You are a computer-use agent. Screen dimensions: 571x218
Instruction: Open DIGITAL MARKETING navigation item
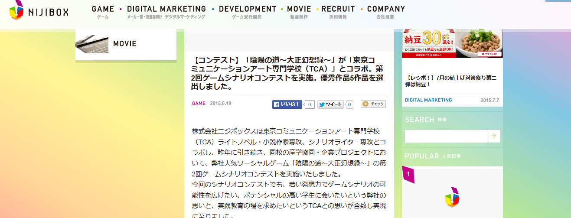pos(166,12)
